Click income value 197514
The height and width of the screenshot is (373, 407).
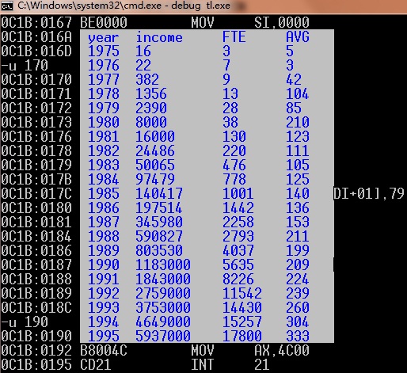coord(159,207)
